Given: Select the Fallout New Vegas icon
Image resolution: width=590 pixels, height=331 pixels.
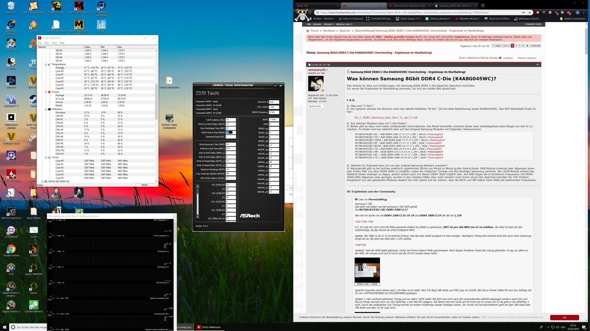Looking at the screenshot, I should click(x=56, y=195).
